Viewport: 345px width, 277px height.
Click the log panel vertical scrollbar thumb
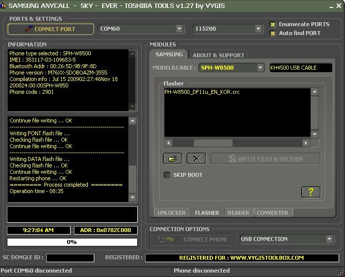pos(132,179)
